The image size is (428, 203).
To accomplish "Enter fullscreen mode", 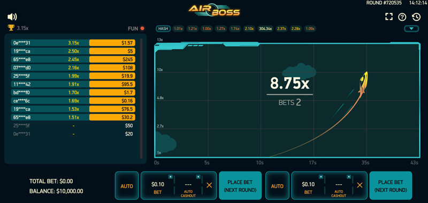I will click(x=389, y=17).
